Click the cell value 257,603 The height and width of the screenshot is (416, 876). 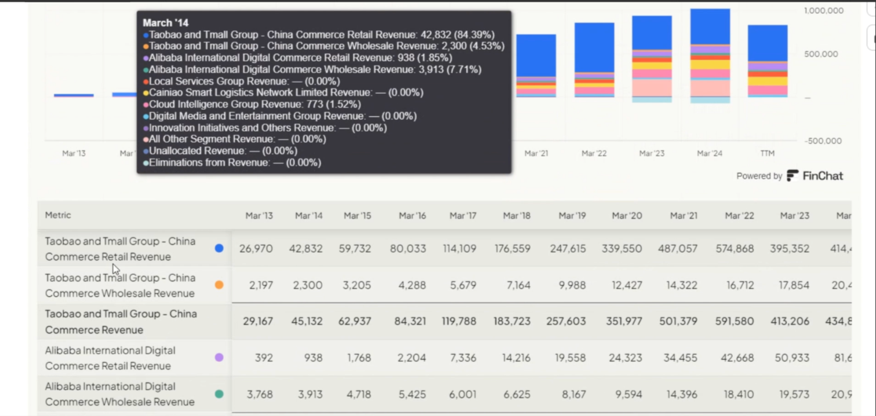(x=567, y=321)
